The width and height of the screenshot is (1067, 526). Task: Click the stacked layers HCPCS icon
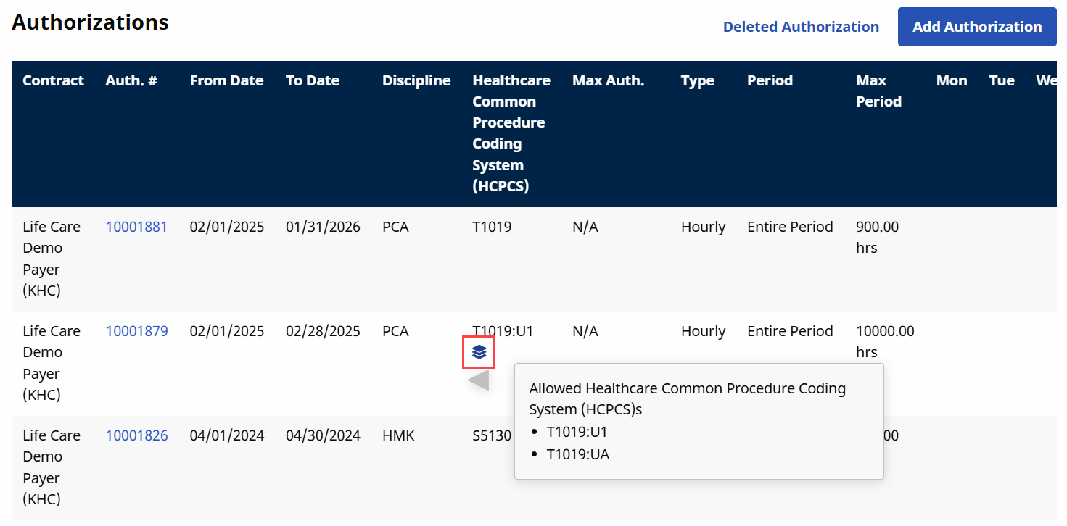coord(479,352)
